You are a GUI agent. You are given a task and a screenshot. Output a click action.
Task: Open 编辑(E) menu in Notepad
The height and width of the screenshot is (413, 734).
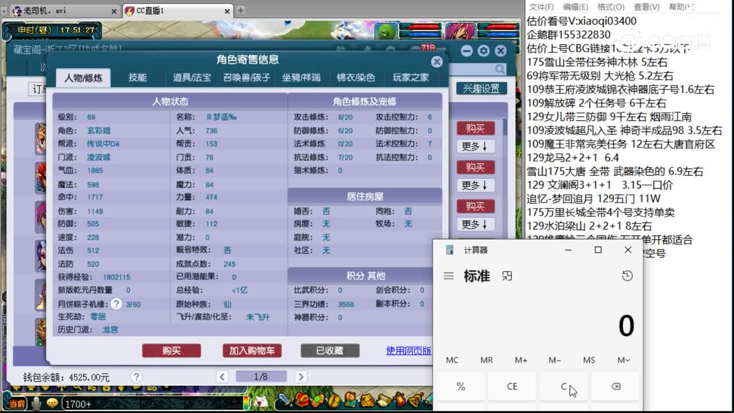pos(575,7)
